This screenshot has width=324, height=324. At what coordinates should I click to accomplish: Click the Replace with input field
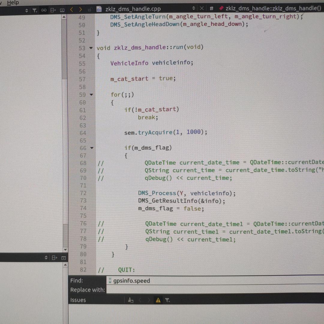pos(210,290)
